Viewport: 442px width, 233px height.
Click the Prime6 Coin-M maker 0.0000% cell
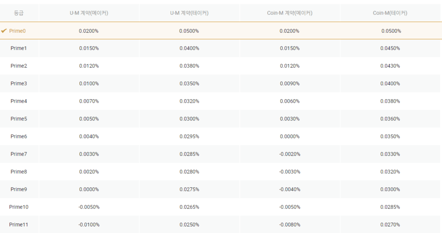coord(290,136)
